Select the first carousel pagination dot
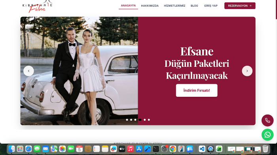 pos(127,120)
